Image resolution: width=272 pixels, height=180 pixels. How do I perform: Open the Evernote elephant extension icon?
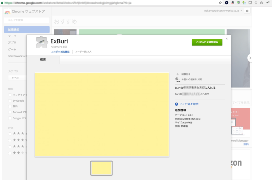[x=233, y=3]
